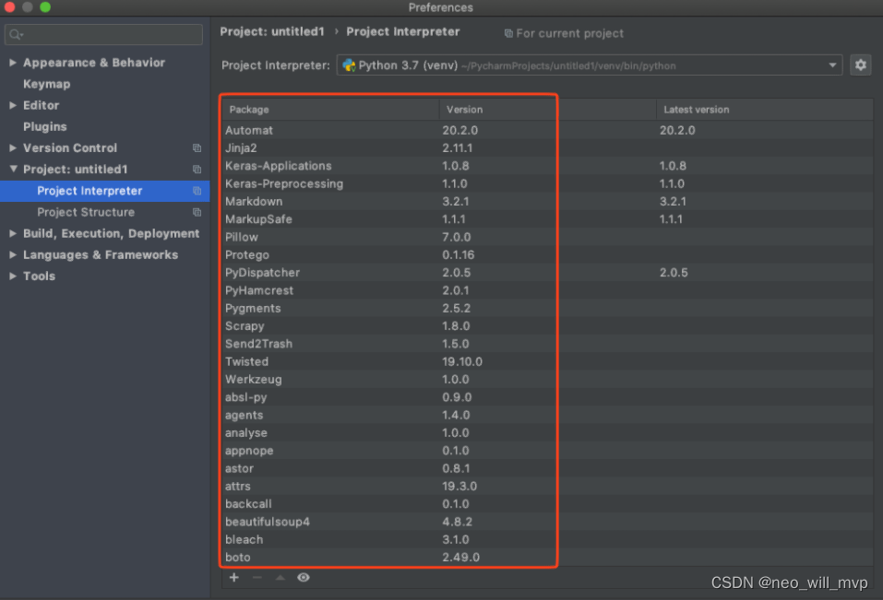Toggle the project-level marker on Project: untitled1
Viewport: 883px width, 600px height.
point(196,169)
